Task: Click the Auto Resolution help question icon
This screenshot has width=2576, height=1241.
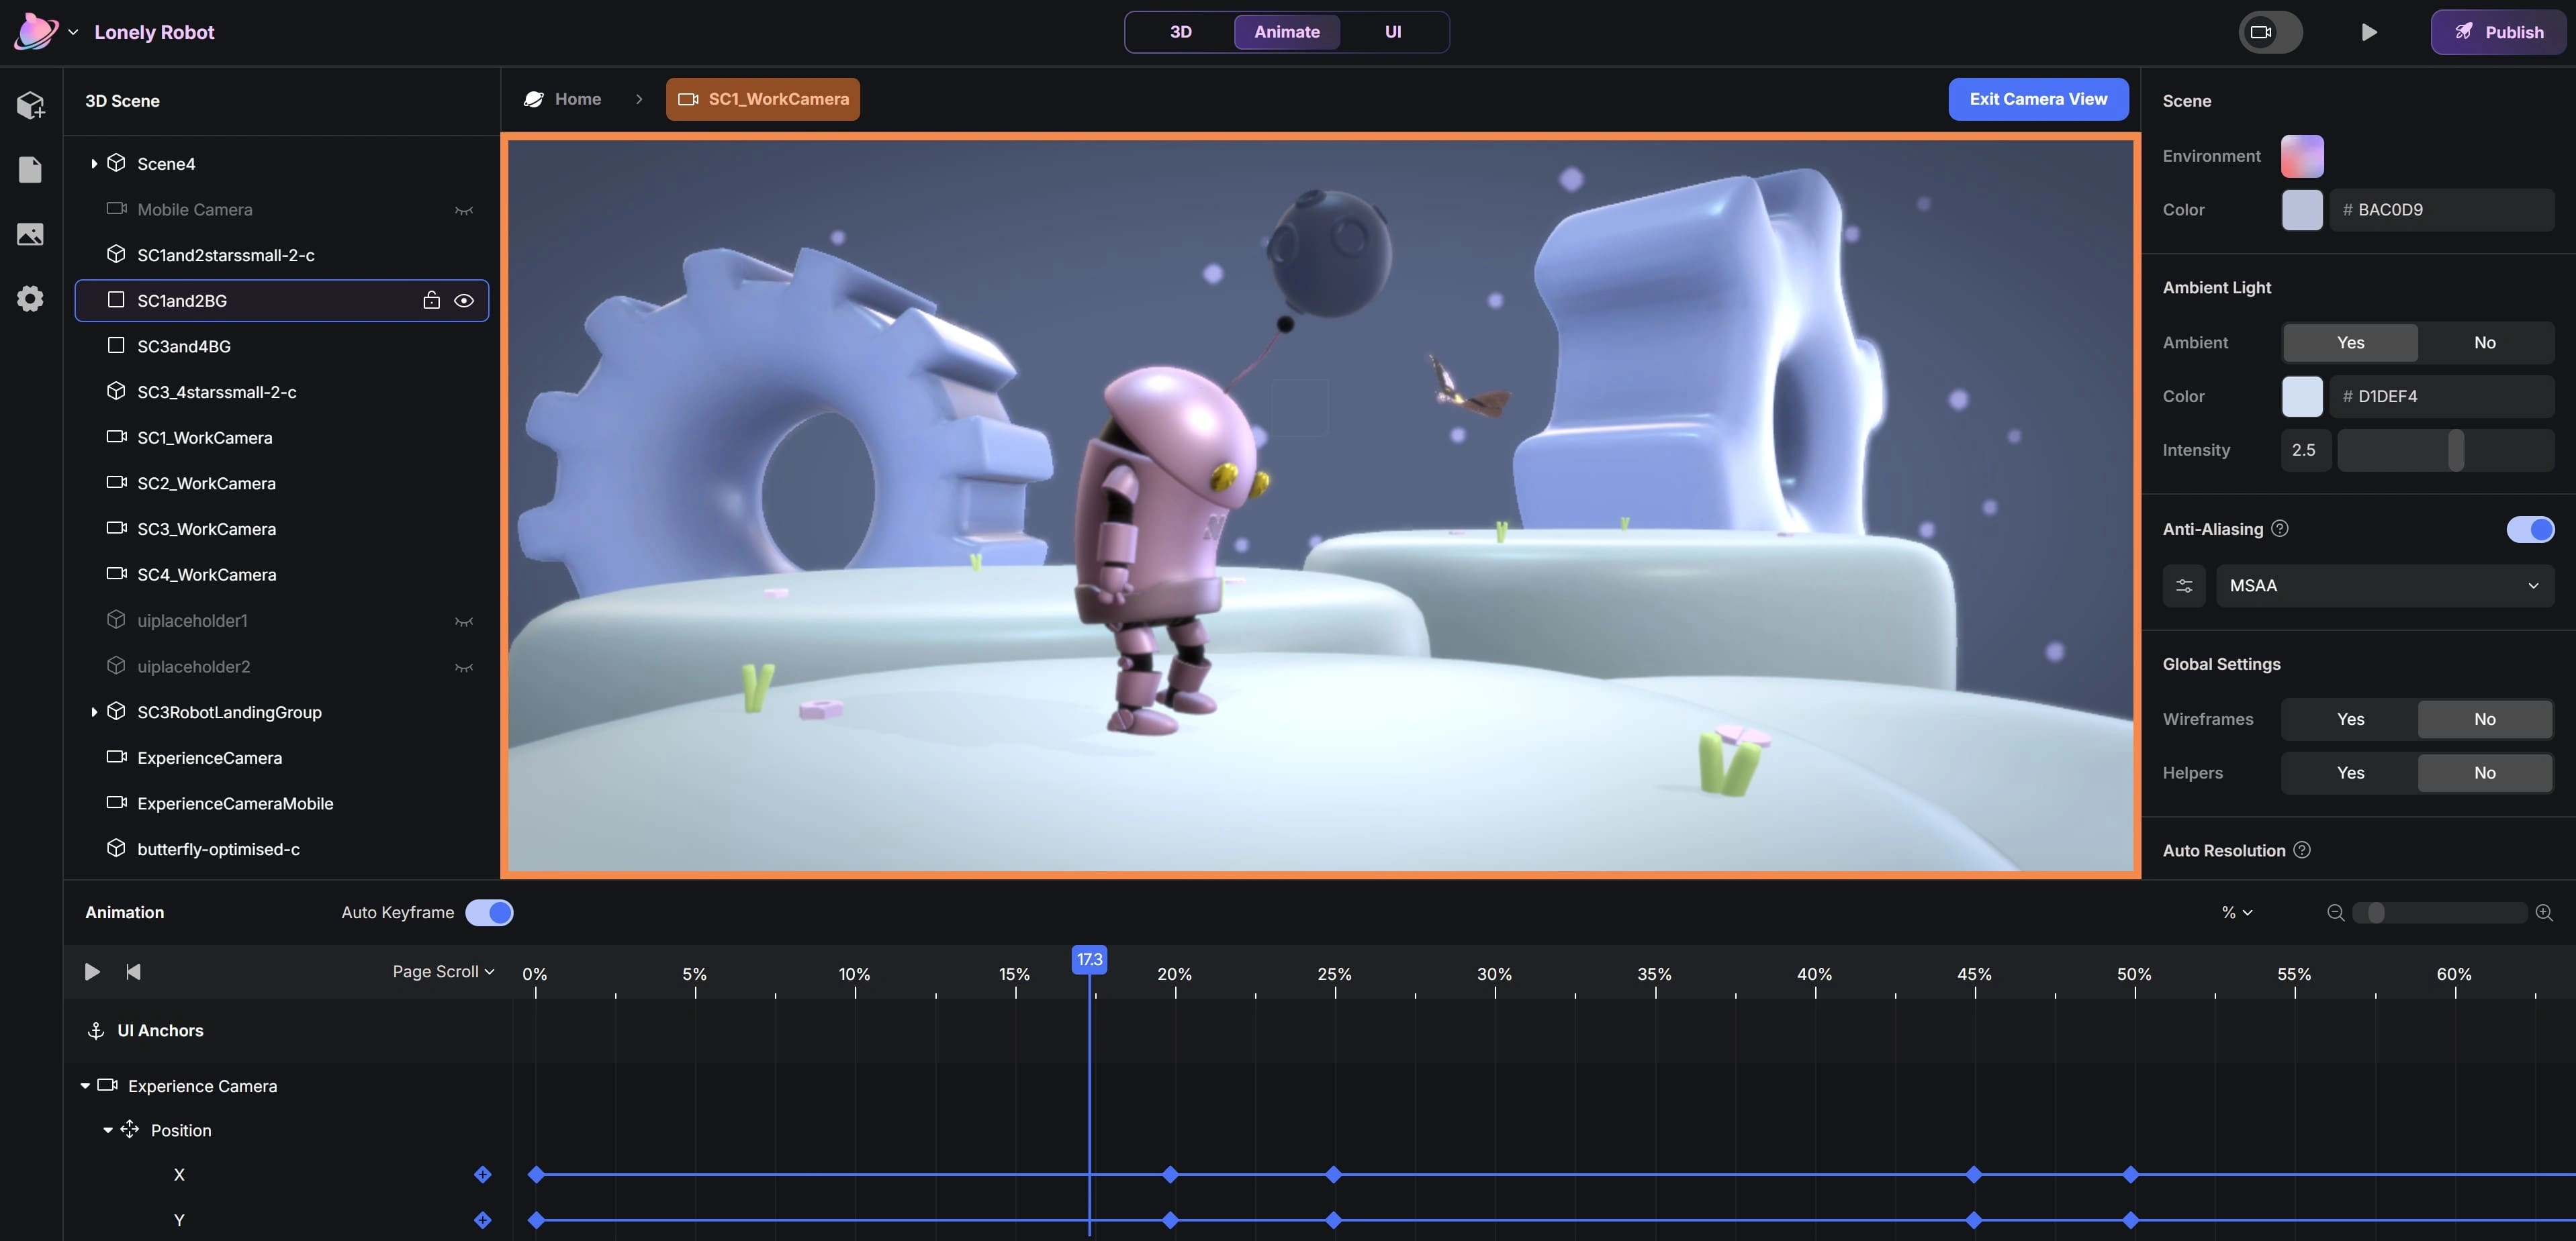Action: (2302, 850)
